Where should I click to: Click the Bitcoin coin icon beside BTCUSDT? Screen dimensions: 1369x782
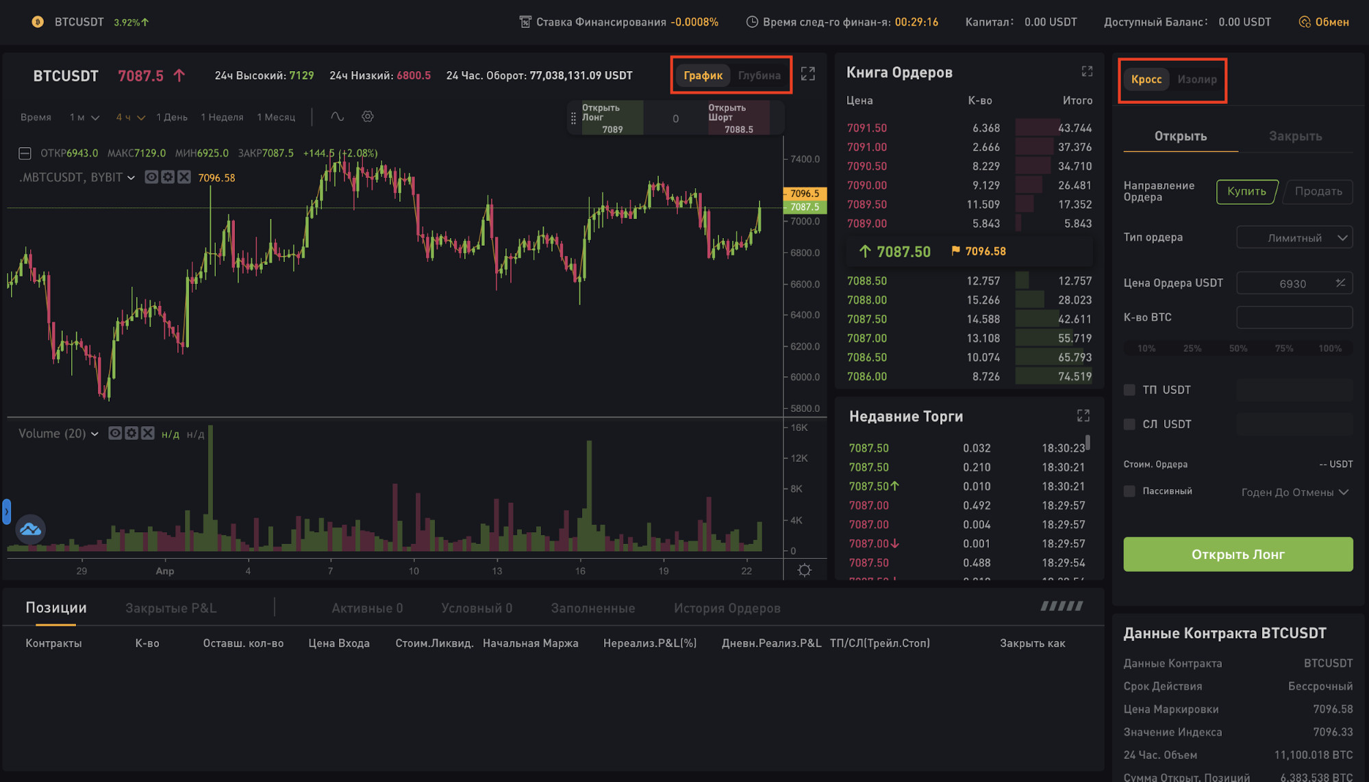point(38,22)
